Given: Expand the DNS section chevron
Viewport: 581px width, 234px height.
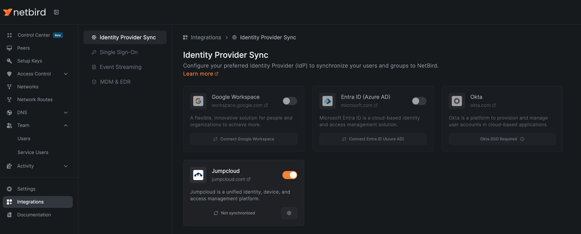Looking at the screenshot, I should click(66, 112).
